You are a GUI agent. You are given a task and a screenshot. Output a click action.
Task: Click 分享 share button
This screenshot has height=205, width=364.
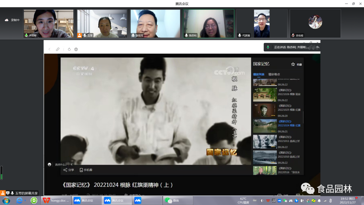click(69, 170)
